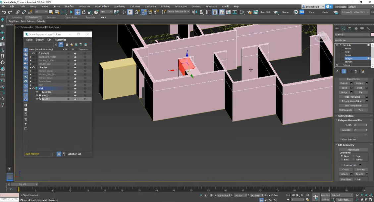Open the reference coordinate View dropdown
Screen dimensions: 374x202
click(x=106, y=12)
